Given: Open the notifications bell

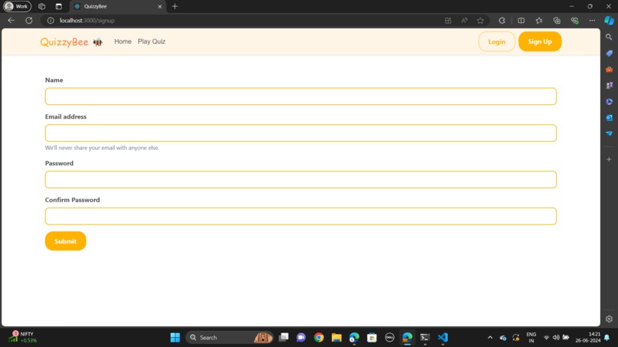Looking at the screenshot, I should 607,338.
